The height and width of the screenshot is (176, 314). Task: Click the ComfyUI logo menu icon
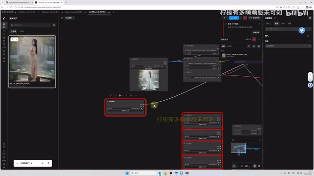tap(4, 19)
